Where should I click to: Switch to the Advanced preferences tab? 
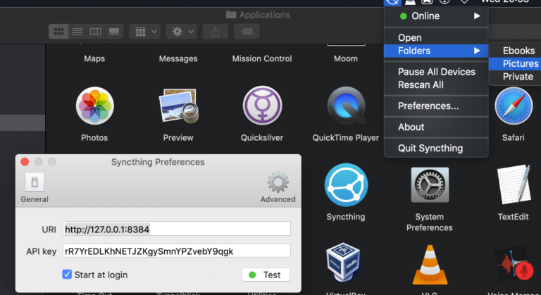click(278, 187)
